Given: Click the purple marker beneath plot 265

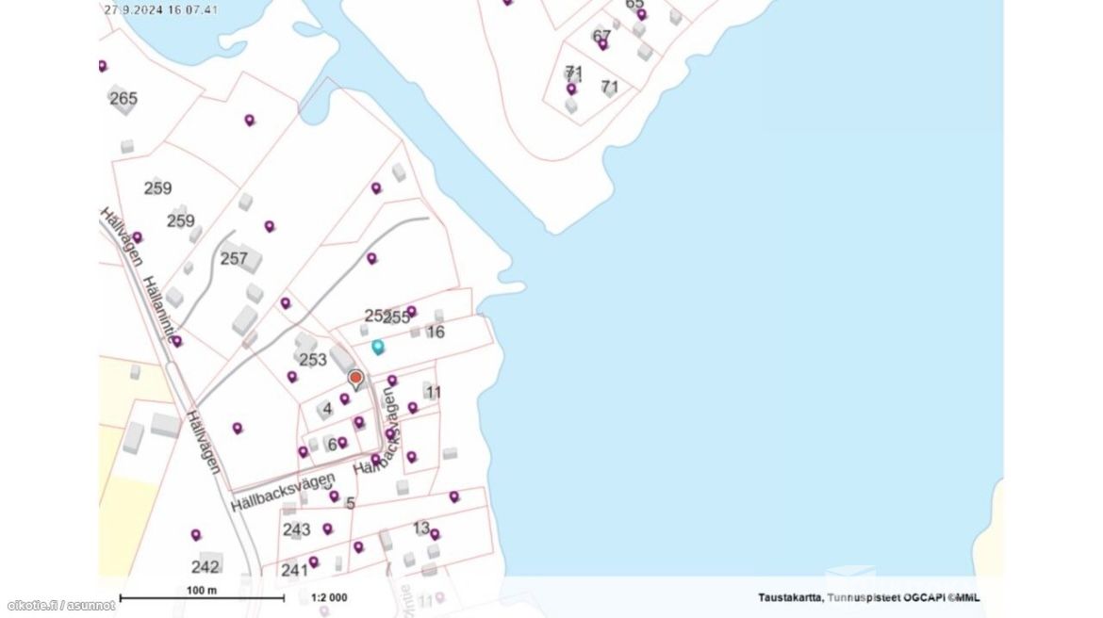Looking at the screenshot, I should point(250,120).
